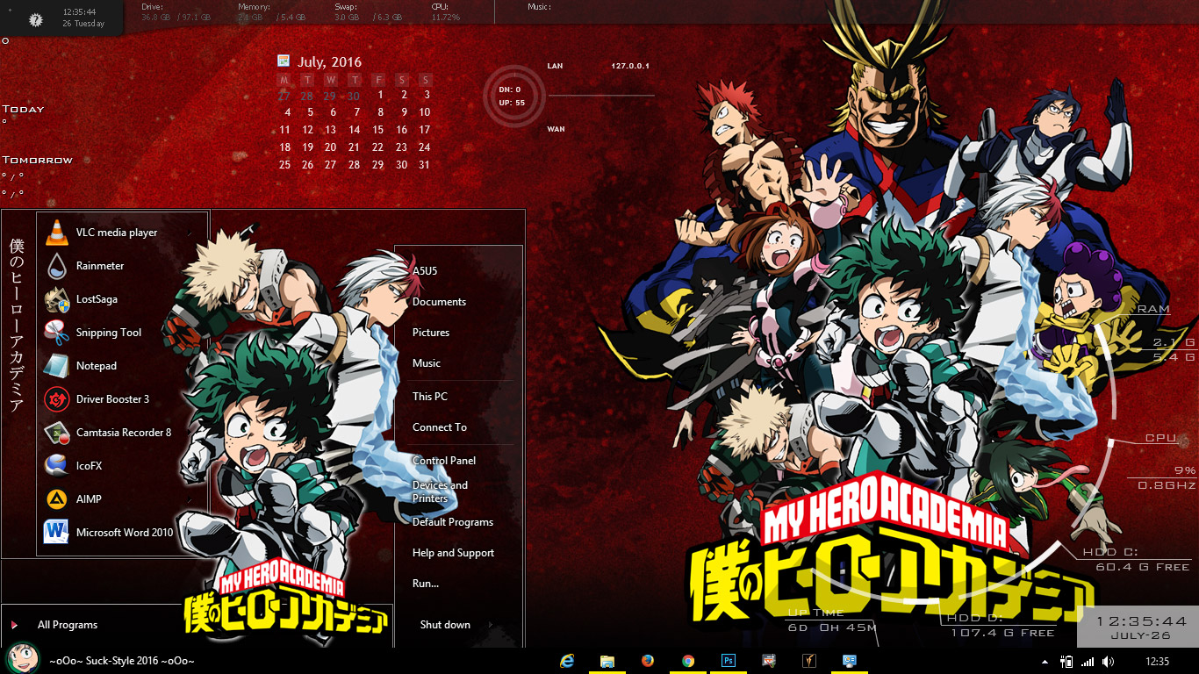Click the Drive usage readout in the top bar

tap(176, 12)
